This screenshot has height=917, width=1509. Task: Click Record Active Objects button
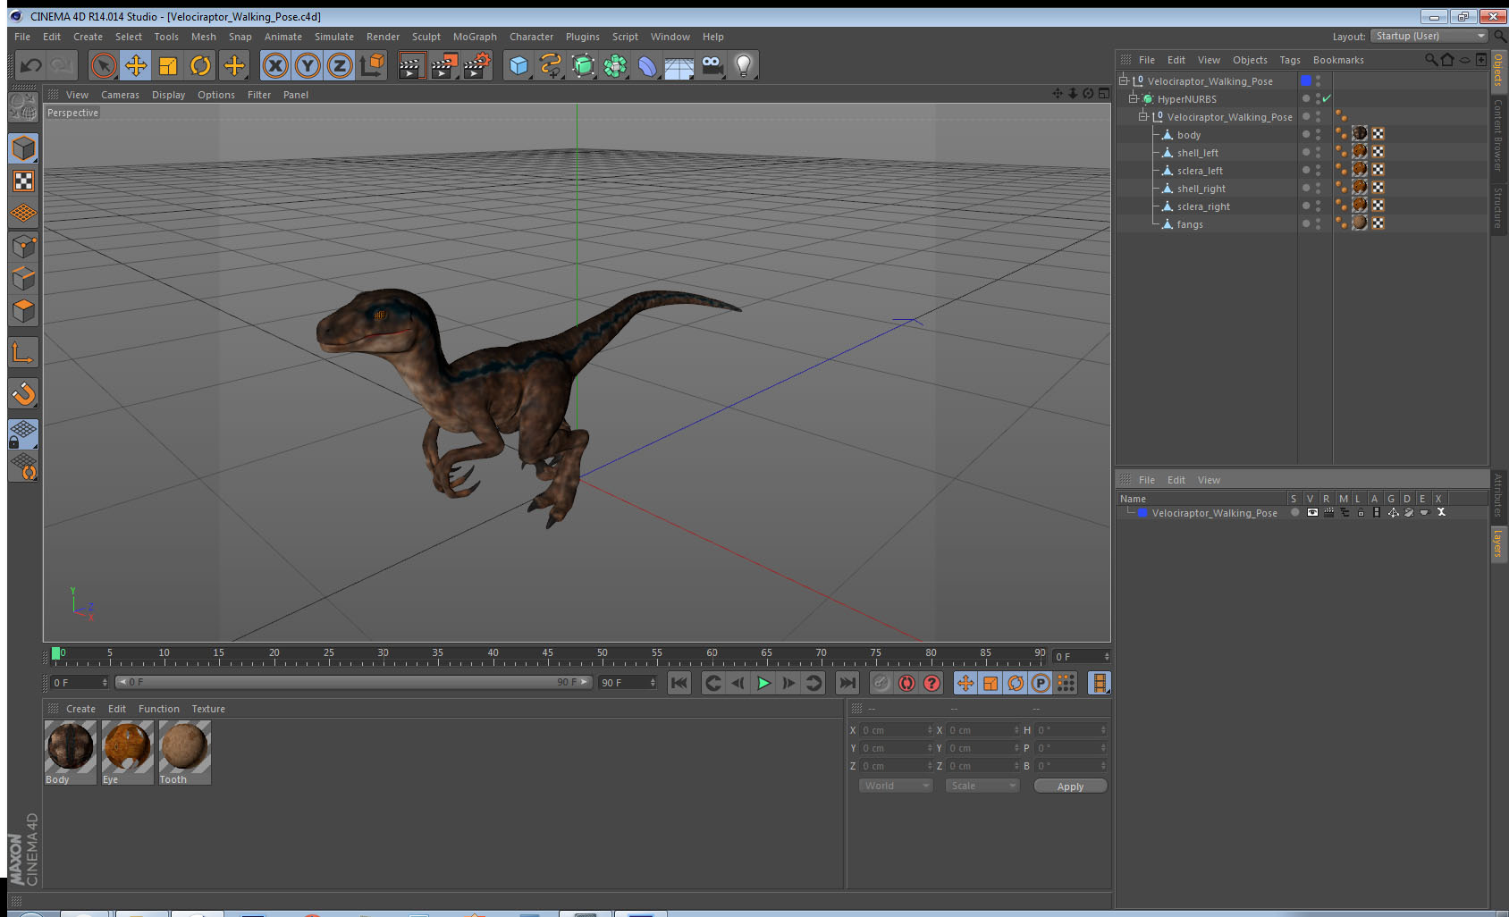coord(881,683)
